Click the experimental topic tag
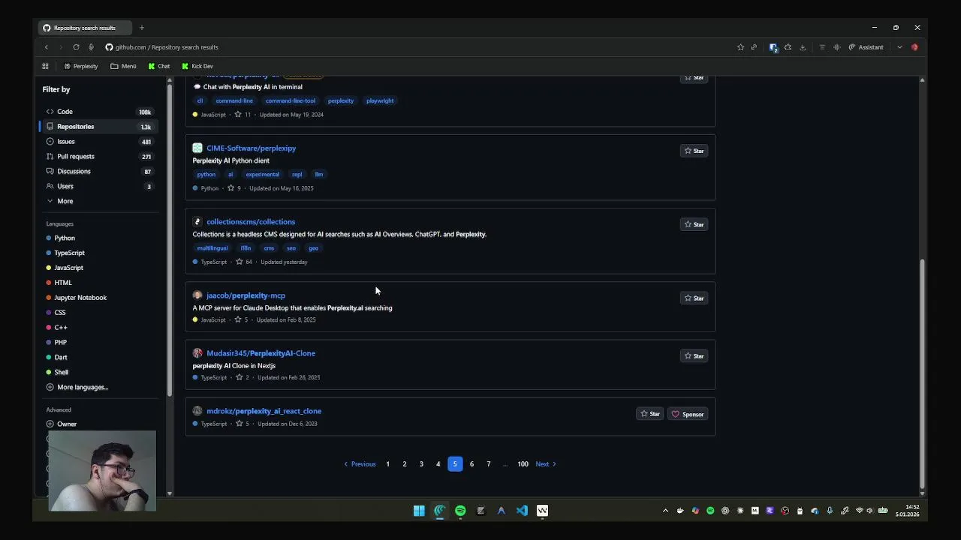Viewport: 961px width, 540px height. point(262,174)
